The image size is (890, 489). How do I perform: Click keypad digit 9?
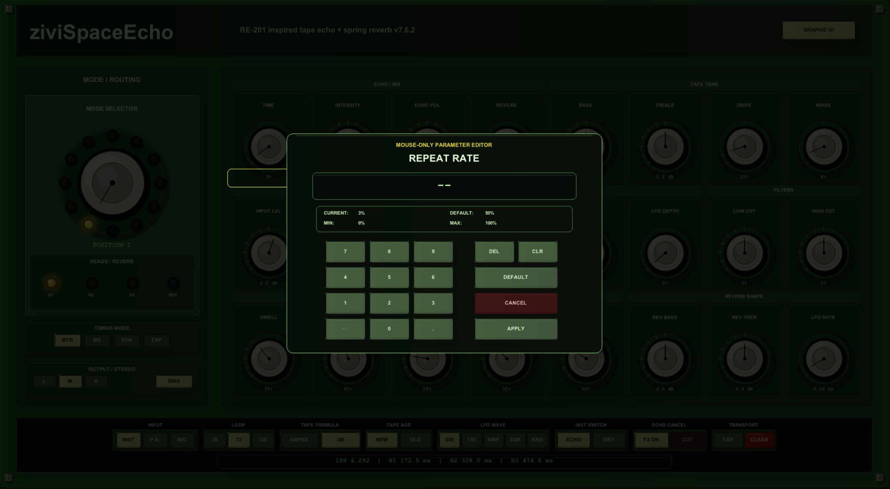click(433, 251)
